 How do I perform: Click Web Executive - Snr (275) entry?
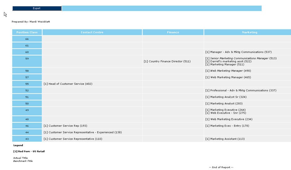226,113
